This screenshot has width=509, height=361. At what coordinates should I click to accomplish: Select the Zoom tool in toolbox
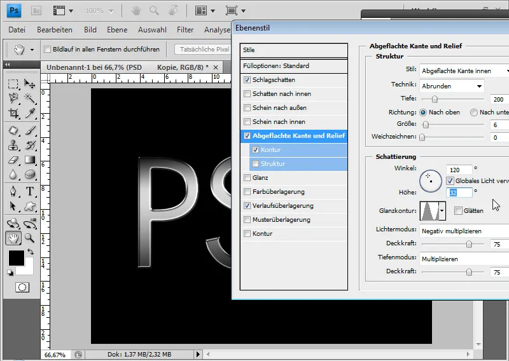pos(29,238)
